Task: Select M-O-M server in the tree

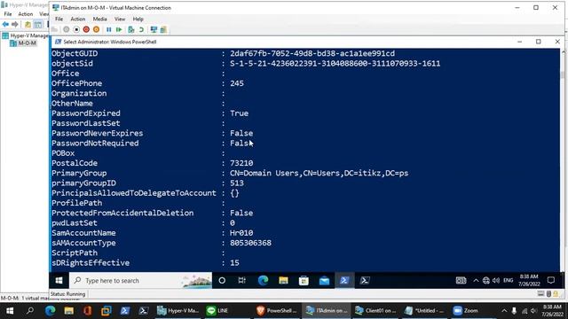Action: (x=24, y=43)
